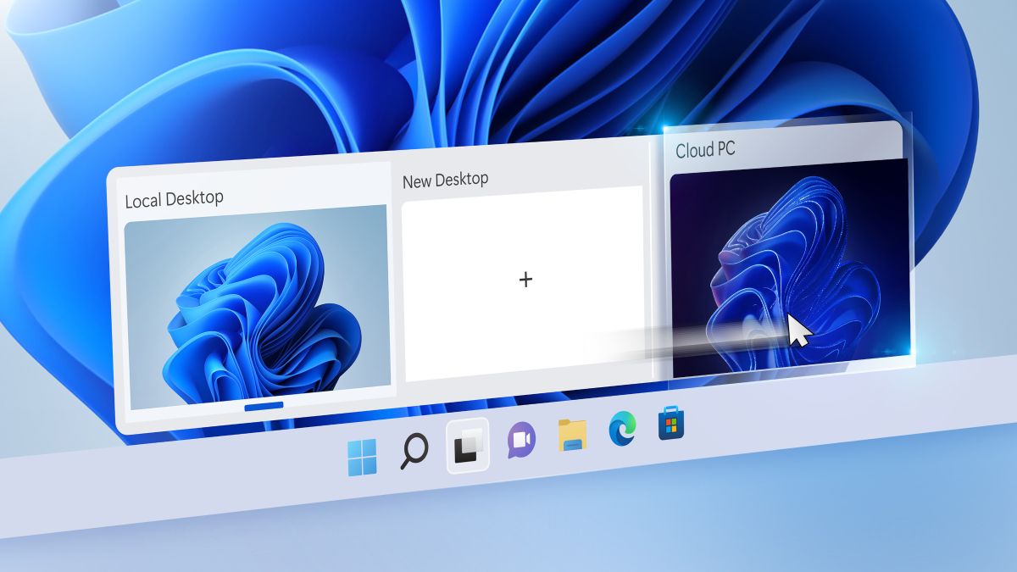The image size is (1017, 572).
Task: Click the plus sign on New Desktop
Action: click(x=526, y=280)
